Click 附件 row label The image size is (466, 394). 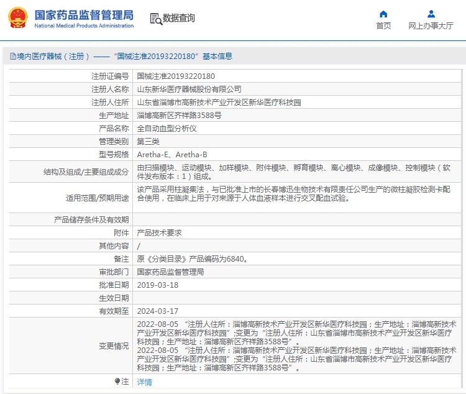pos(121,233)
